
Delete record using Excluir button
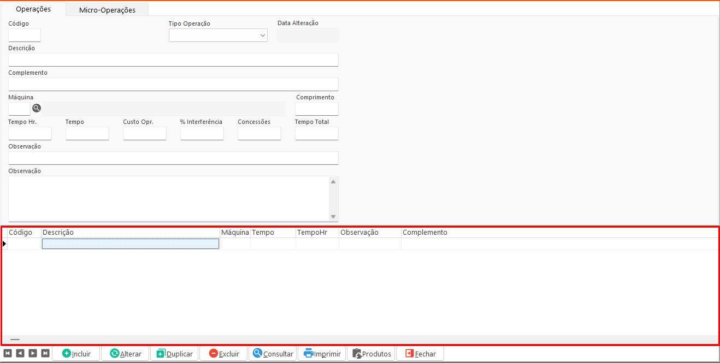(x=223, y=354)
